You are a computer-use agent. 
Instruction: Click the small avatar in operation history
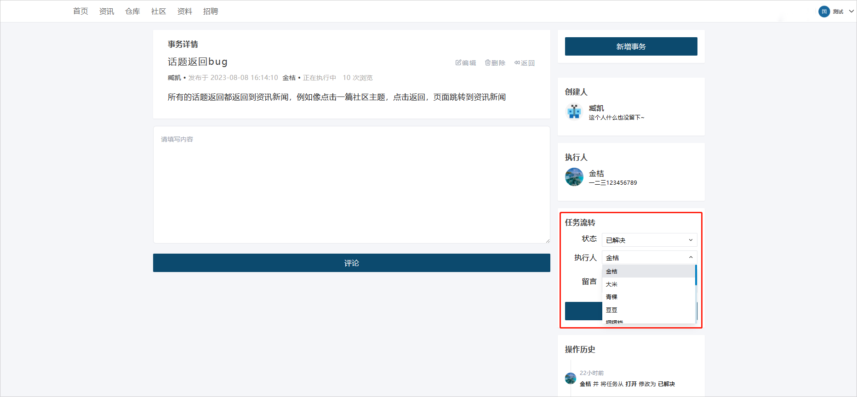571,378
